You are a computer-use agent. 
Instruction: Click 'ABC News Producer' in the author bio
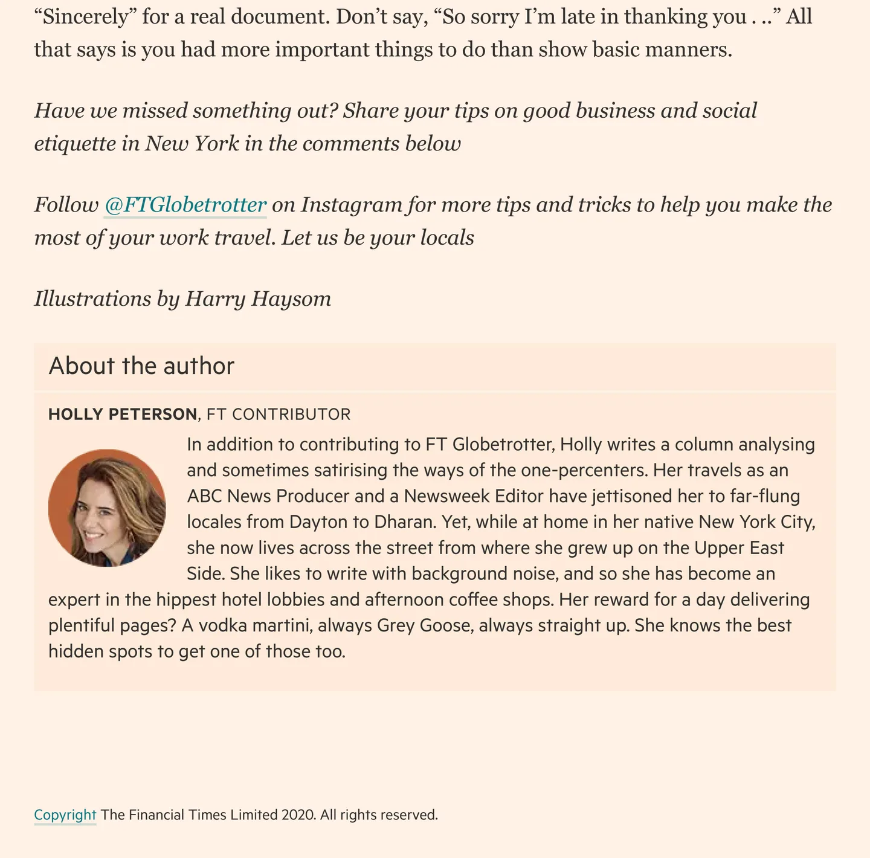268,496
